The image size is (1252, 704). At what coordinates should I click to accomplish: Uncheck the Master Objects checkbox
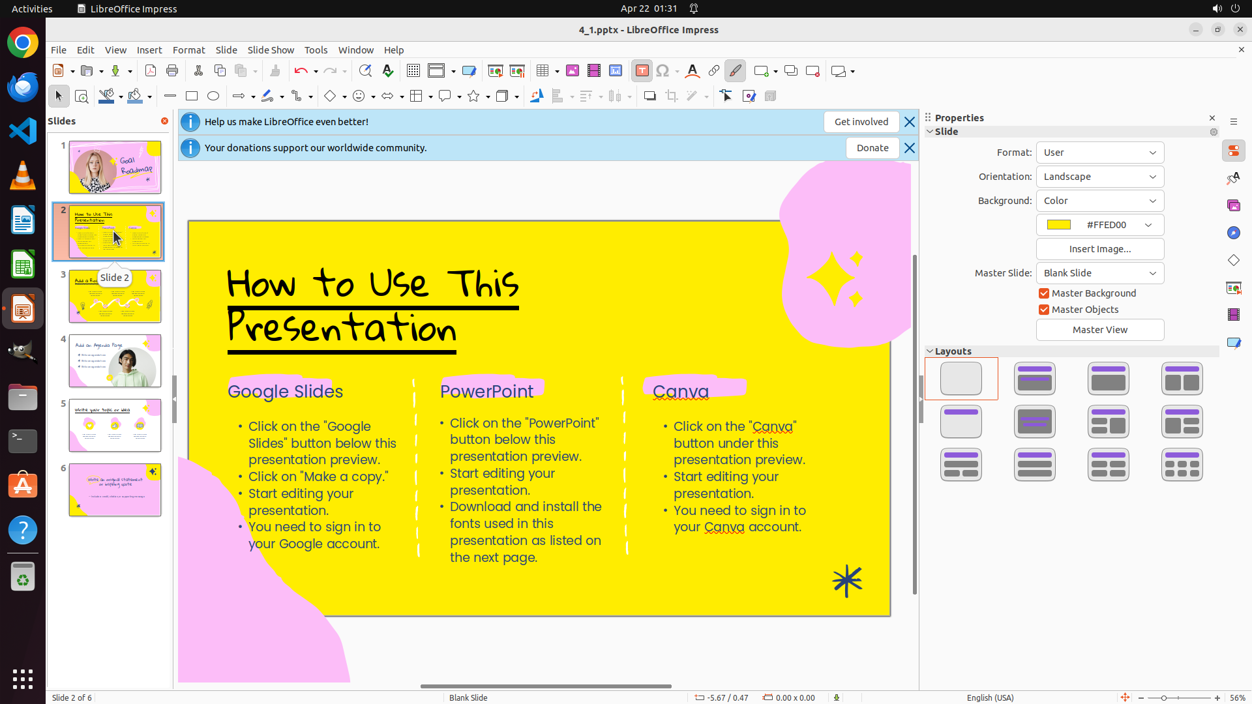coord(1044,310)
